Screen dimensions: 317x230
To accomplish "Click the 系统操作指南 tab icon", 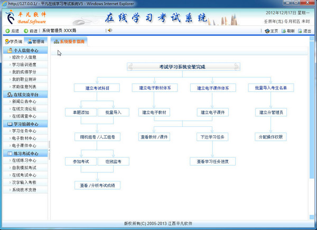I will coord(57,41).
